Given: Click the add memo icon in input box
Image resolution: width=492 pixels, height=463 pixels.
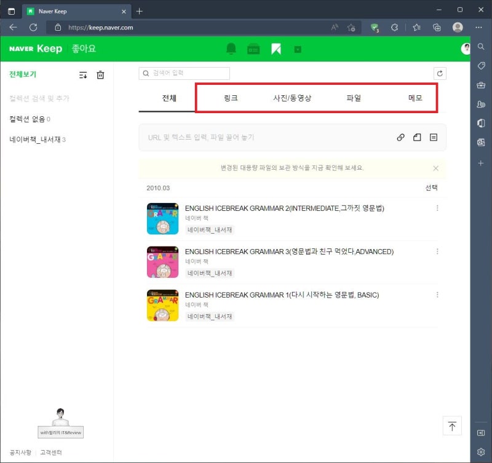Looking at the screenshot, I should 434,137.
